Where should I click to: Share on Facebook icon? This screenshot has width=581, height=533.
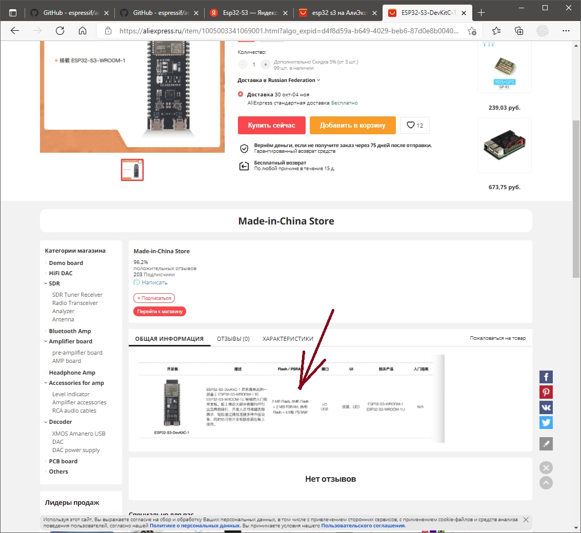tap(546, 377)
